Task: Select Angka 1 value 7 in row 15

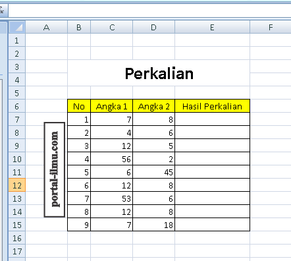Action: (112, 225)
